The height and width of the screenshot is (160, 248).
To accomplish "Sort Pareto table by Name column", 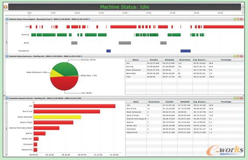I will point(136,102).
